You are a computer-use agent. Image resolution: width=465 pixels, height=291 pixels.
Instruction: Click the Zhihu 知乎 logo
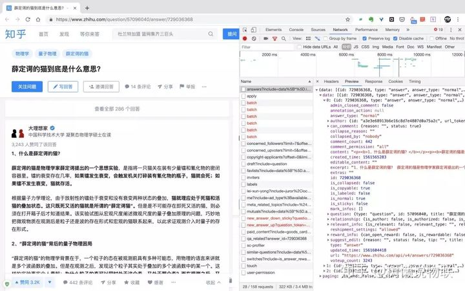15,34
